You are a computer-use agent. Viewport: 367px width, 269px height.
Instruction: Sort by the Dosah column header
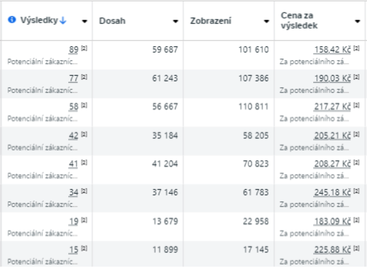click(x=112, y=21)
